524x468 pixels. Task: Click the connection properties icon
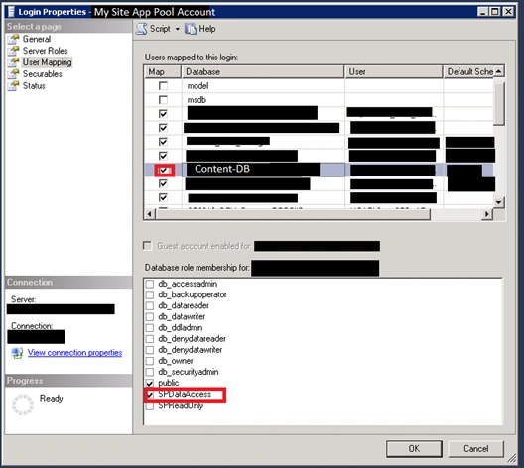coord(17,353)
